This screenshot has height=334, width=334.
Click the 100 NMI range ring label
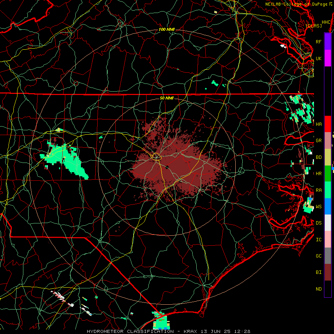click(x=167, y=29)
